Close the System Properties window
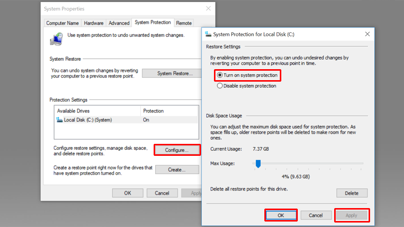This screenshot has width=404, height=227. pyautogui.click(x=208, y=8)
